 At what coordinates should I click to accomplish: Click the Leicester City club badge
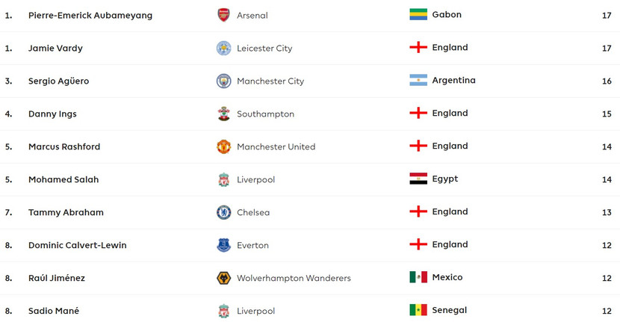coord(223,48)
